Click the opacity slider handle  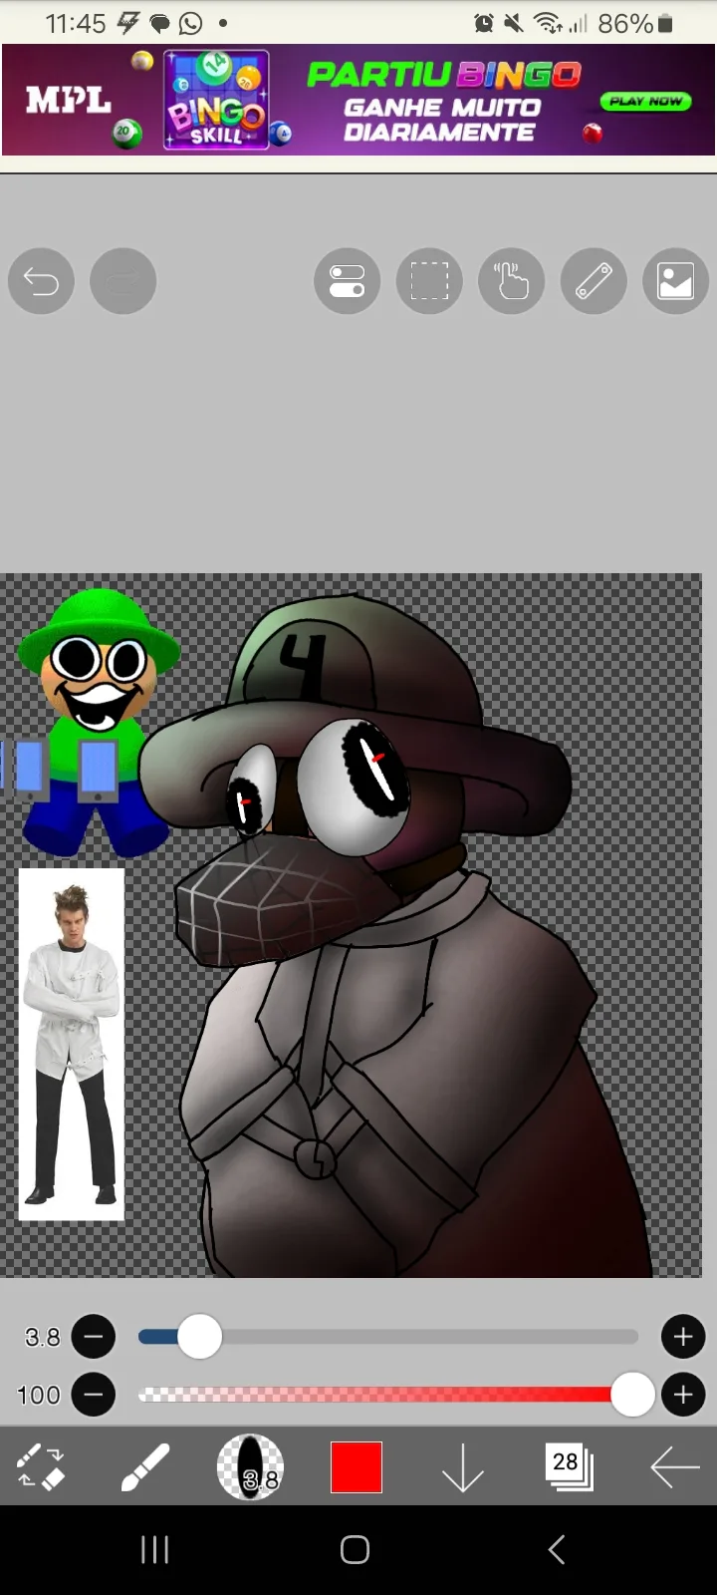(632, 1395)
